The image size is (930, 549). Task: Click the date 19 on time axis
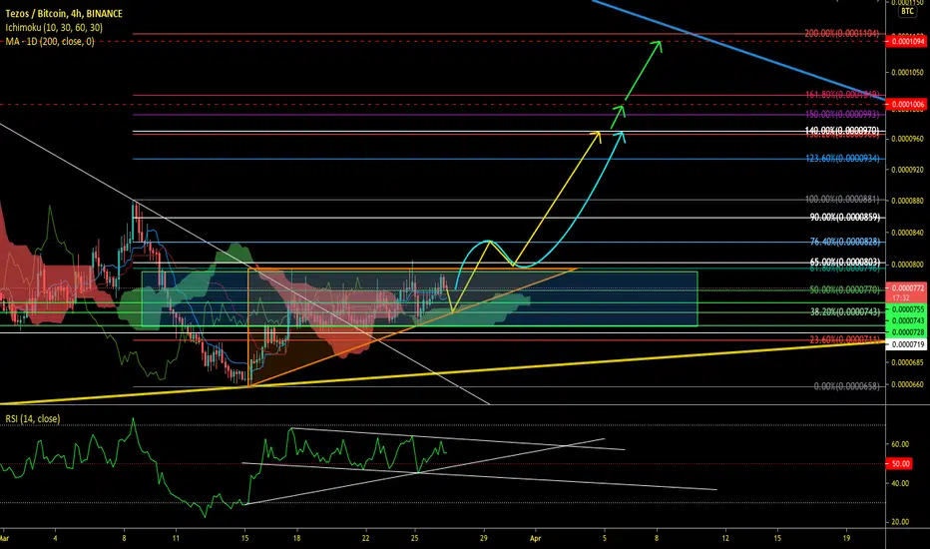pos(846,539)
